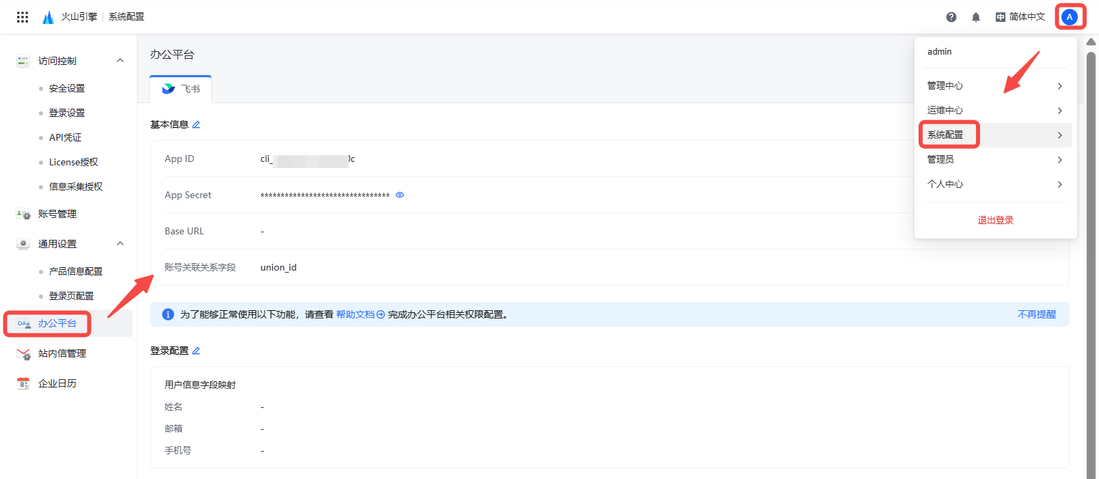
Task: Open API凭证 in the sidebar
Action: coord(65,137)
